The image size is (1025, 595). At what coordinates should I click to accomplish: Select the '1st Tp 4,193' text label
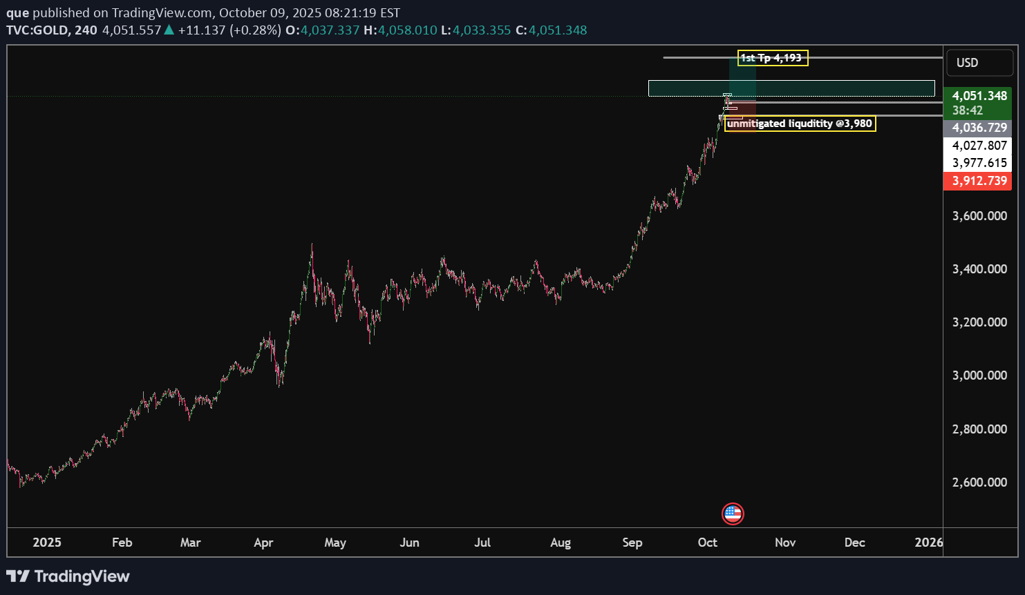772,58
